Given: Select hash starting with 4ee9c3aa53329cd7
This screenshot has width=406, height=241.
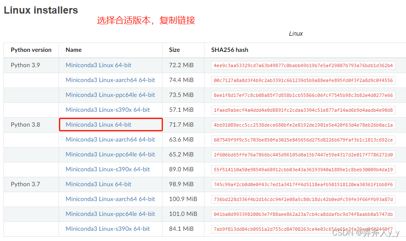Looking at the screenshot, I should [303, 65].
